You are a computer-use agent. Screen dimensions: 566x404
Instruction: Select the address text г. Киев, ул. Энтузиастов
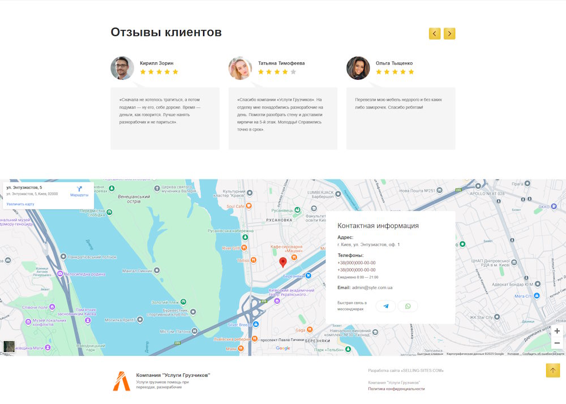pos(368,244)
